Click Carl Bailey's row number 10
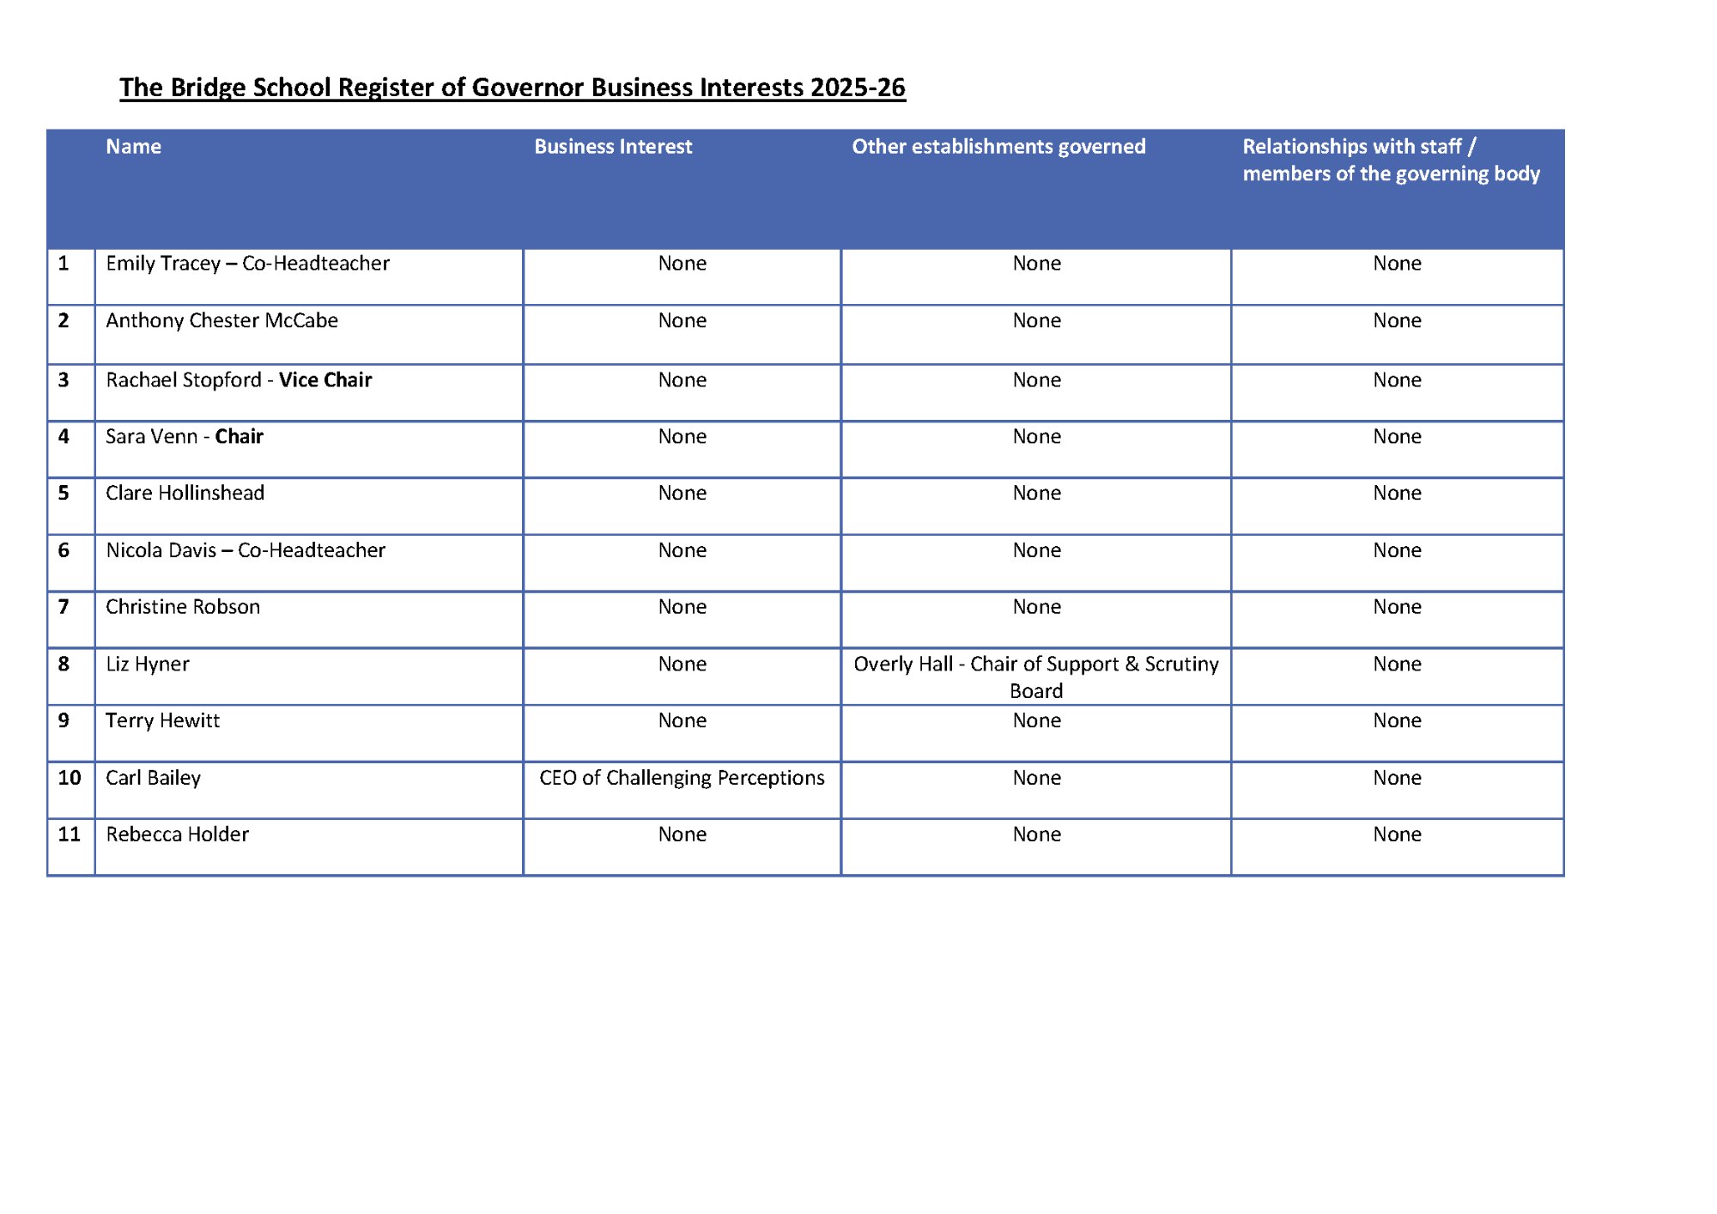Image resolution: width=1717 pixels, height=1214 pixels. (70, 777)
